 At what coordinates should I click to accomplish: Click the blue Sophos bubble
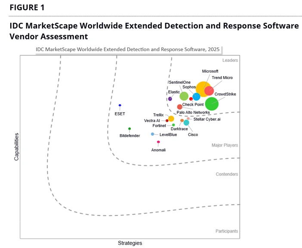pos(196,97)
